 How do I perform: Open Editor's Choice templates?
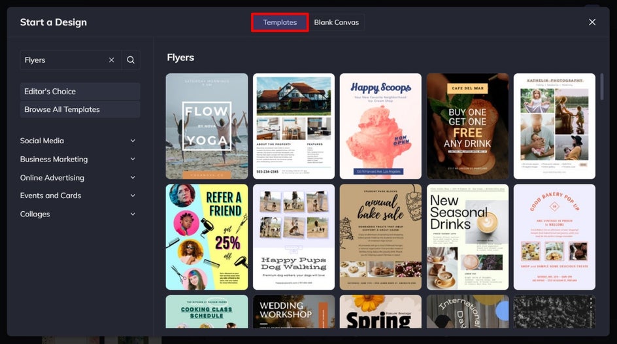click(x=80, y=92)
